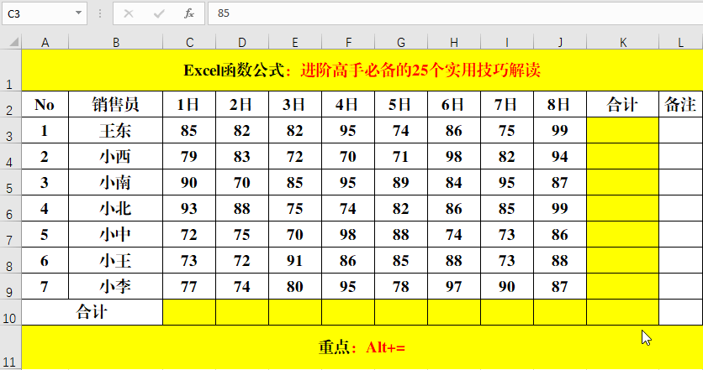Click the cell with name '小王'
703x370 pixels.
(x=116, y=260)
